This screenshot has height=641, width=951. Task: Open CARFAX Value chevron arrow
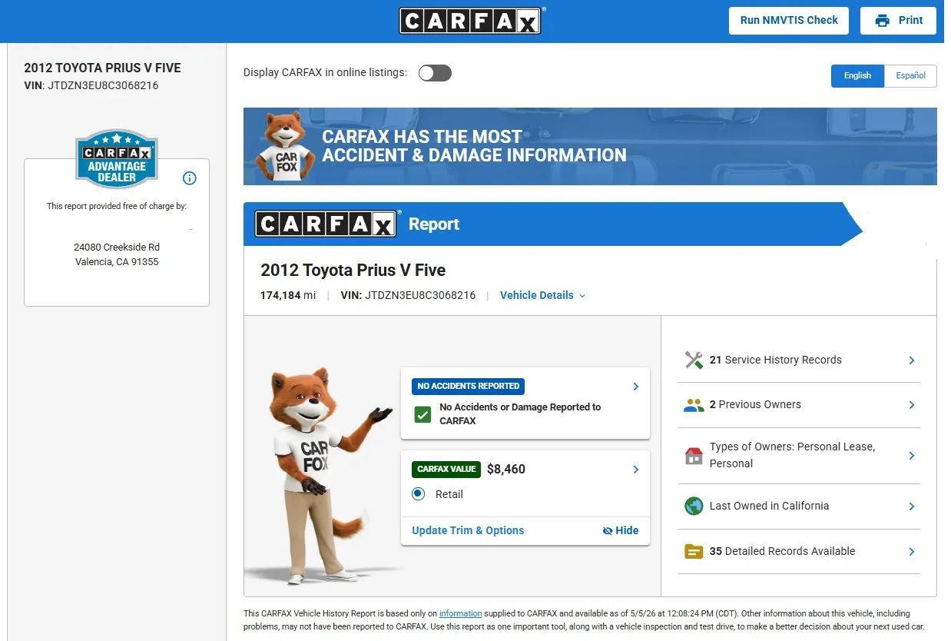635,470
